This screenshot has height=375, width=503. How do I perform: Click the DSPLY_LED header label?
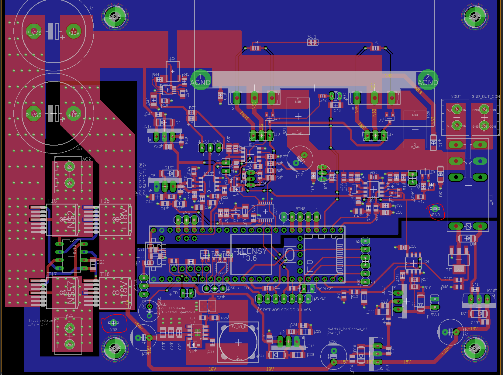pos(238,288)
